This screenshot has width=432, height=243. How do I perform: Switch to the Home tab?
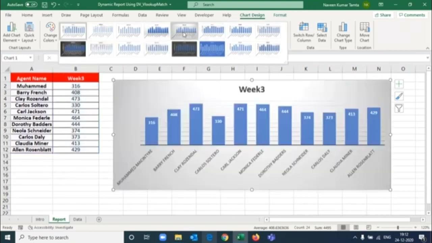tap(27, 15)
